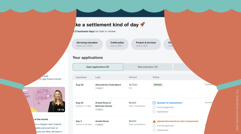This screenshot has height=134, width=241.
Task: Click the 'Expires in 11 days' text
Action: [83, 106]
